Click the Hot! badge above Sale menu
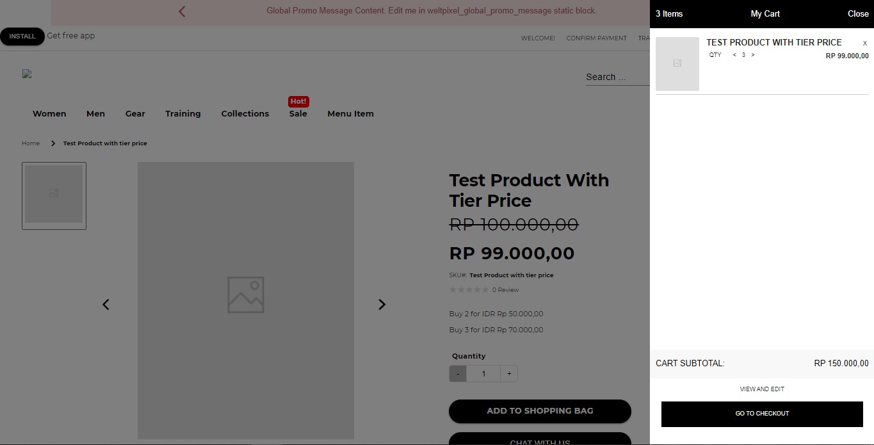This screenshot has height=445, width=874. click(x=298, y=101)
